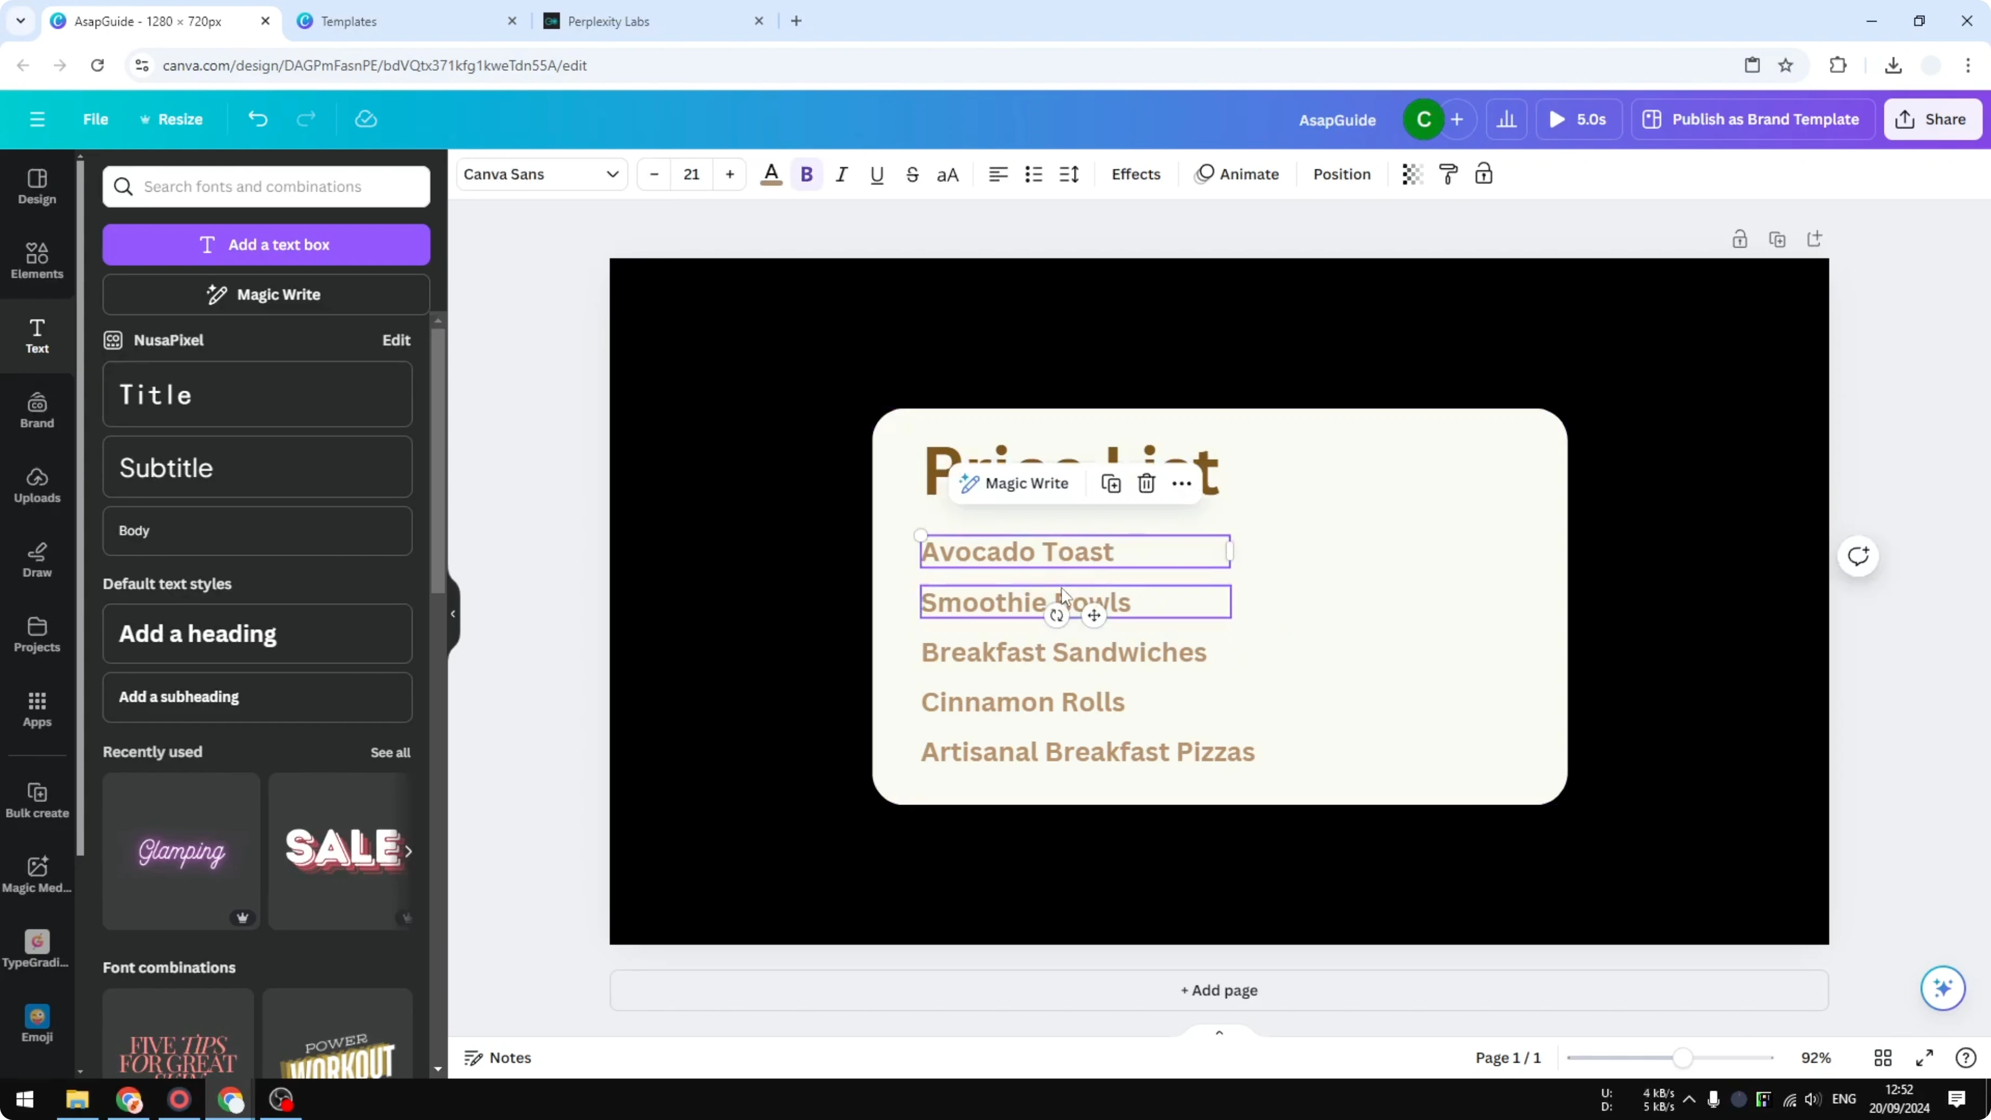Screen dimensions: 1991x1120
Task: Click Share button
Action: [1932, 119]
